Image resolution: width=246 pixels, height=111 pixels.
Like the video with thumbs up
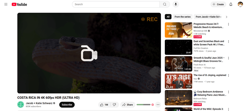tap(104, 105)
